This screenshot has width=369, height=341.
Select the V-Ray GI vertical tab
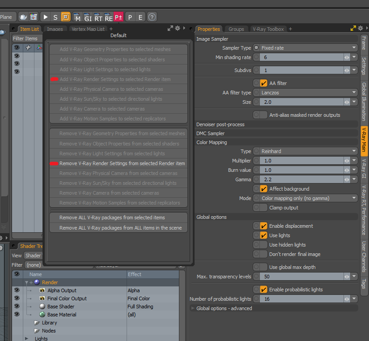coord(364,169)
